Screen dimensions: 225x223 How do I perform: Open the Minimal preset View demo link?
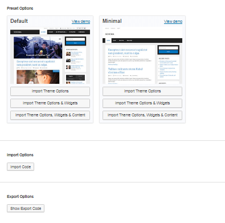173,22
